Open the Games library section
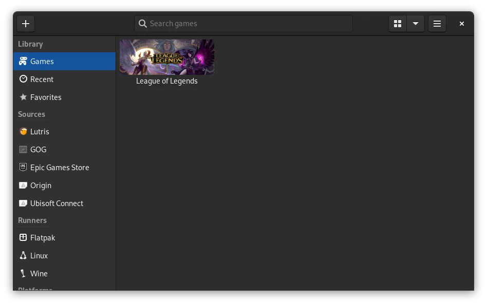 pyautogui.click(x=42, y=61)
